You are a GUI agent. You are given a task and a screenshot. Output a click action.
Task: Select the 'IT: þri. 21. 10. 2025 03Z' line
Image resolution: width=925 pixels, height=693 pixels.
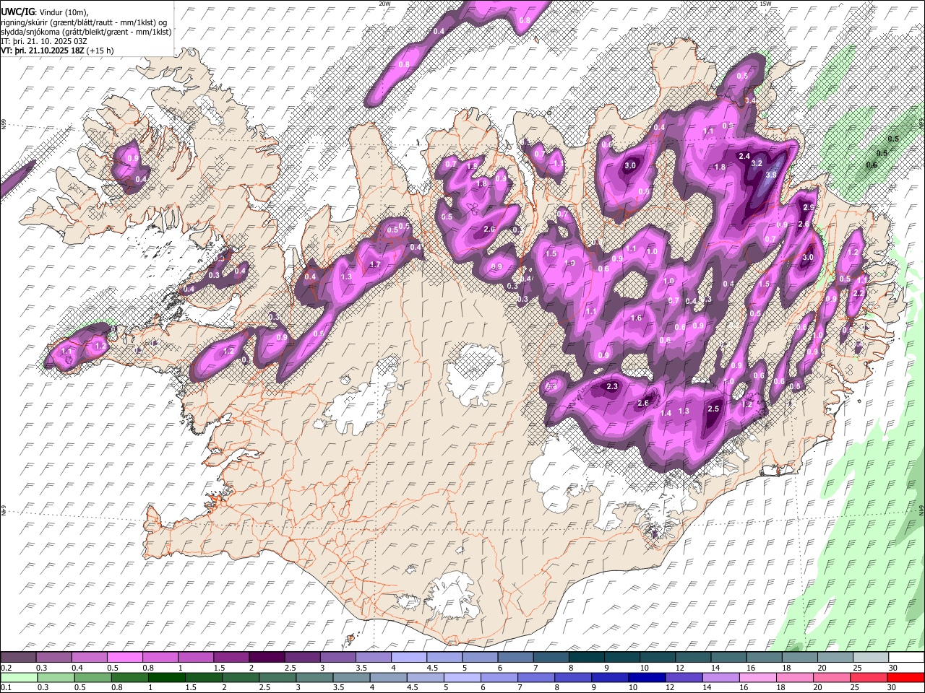pyautogui.click(x=44, y=41)
